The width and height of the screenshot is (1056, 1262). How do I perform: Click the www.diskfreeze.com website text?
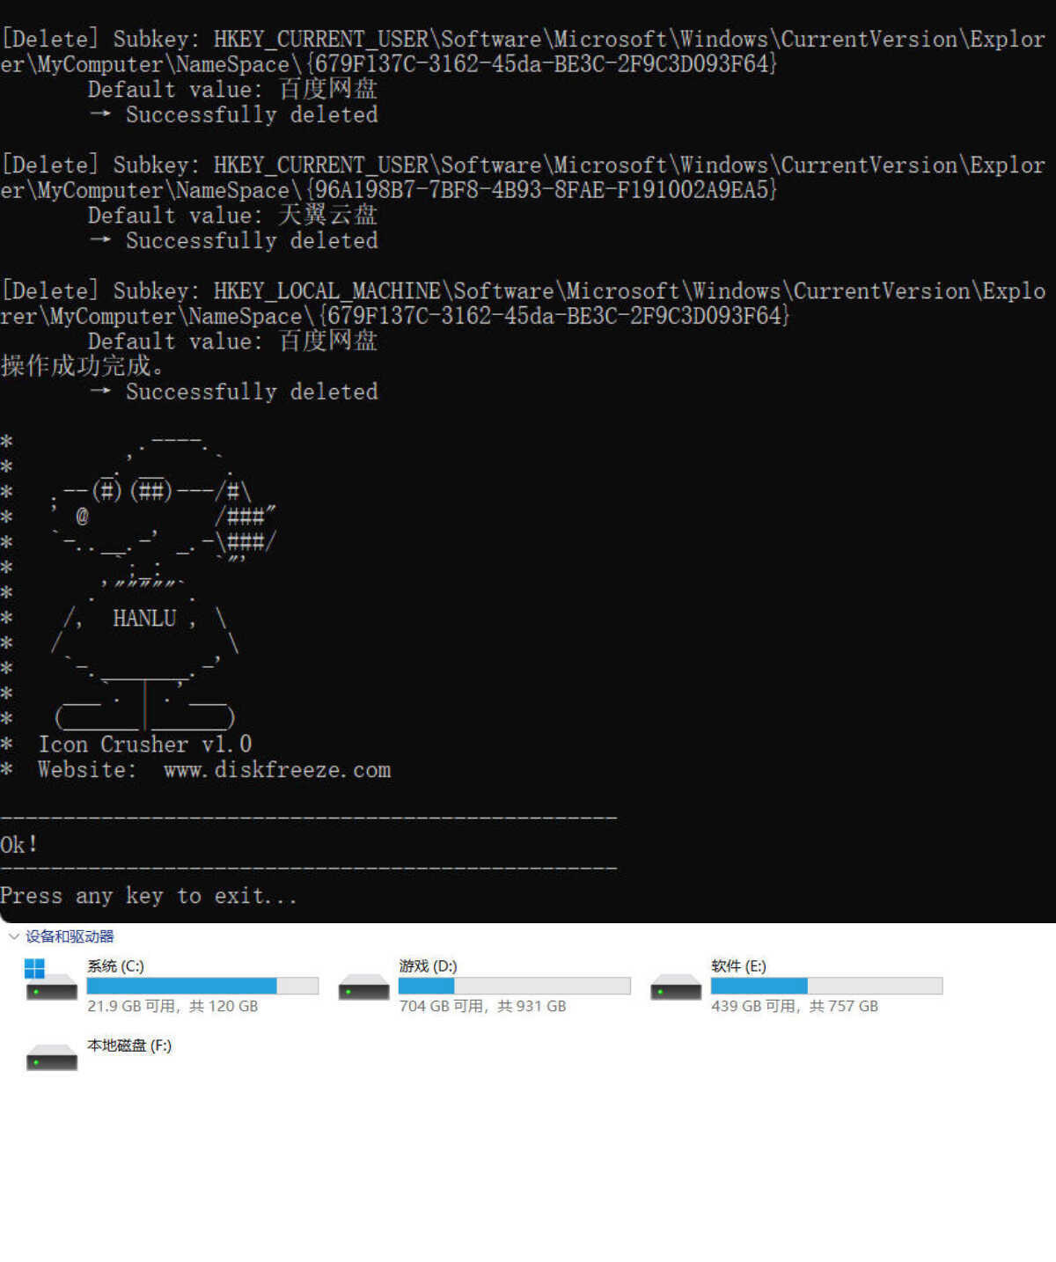tap(277, 770)
